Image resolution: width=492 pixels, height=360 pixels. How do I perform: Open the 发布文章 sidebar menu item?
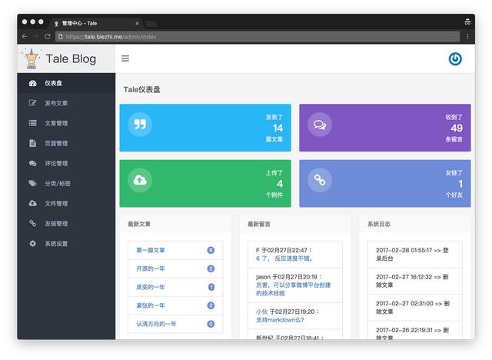(66, 103)
